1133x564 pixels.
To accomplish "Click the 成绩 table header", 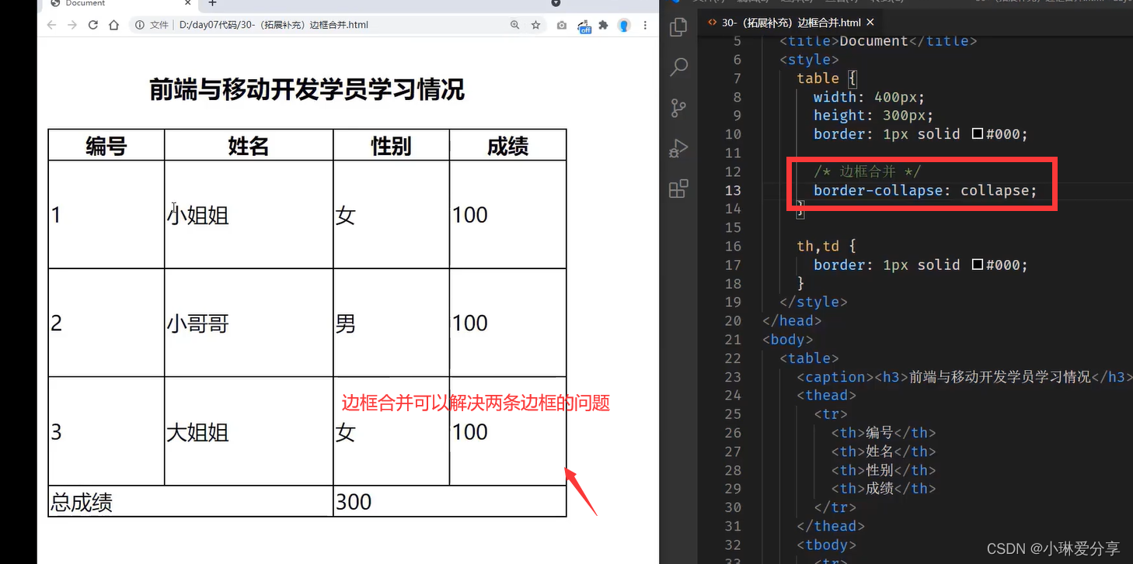I will [x=508, y=146].
